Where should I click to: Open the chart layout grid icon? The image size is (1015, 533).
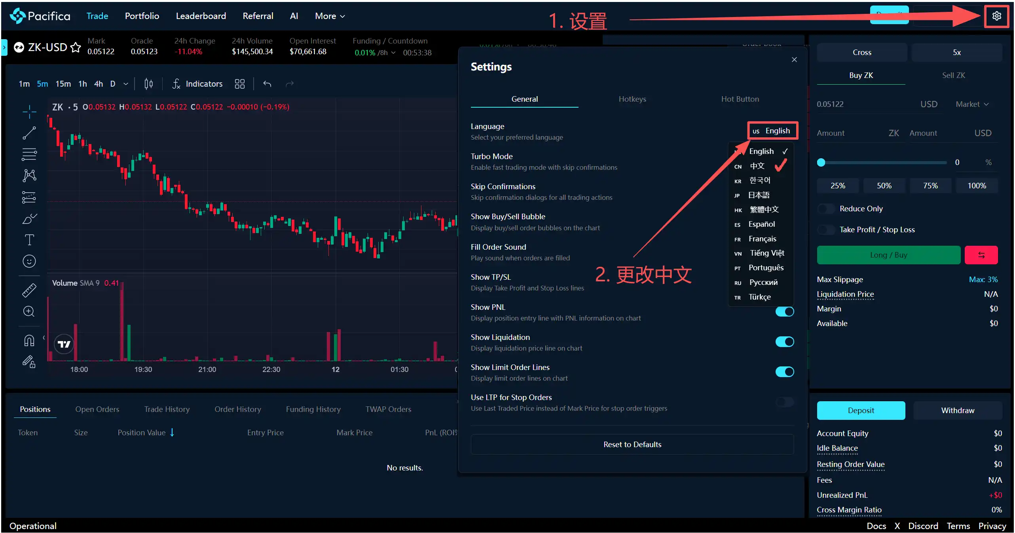click(239, 84)
